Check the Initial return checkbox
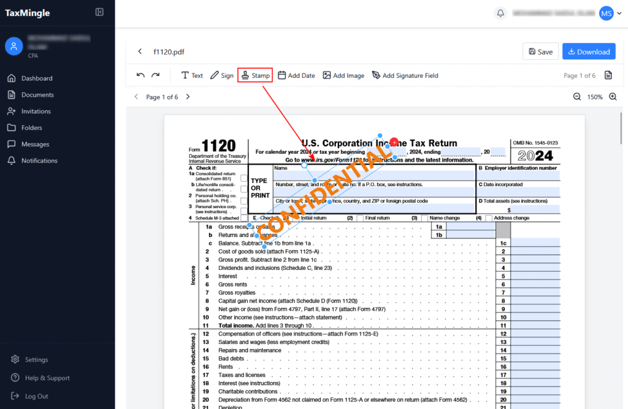This screenshot has width=628, height=409. click(296, 218)
